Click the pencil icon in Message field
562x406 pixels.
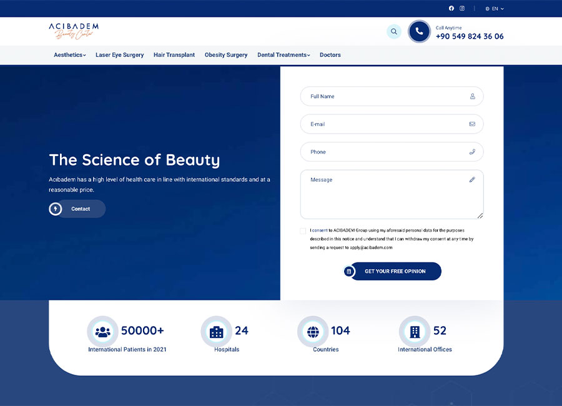pyautogui.click(x=473, y=179)
